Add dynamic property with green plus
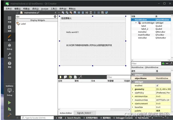 click(163, 64)
